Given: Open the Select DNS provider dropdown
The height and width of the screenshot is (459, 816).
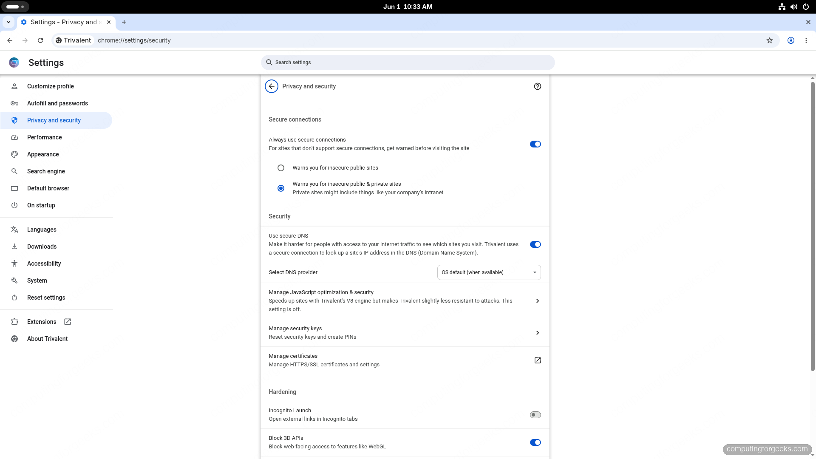Looking at the screenshot, I should (x=489, y=272).
